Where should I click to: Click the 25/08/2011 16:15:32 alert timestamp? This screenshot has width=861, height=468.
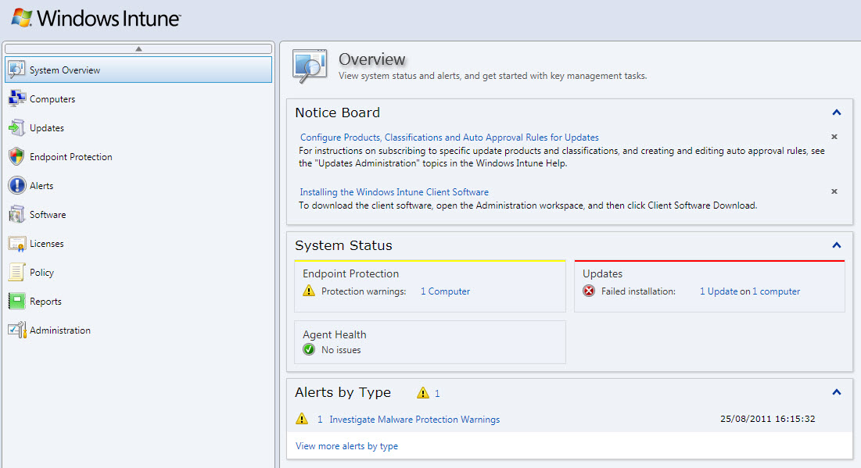pyautogui.click(x=768, y=419)
